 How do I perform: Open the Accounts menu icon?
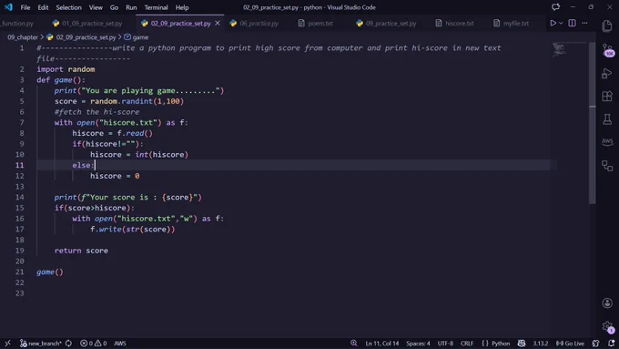(x=607, y=303)
